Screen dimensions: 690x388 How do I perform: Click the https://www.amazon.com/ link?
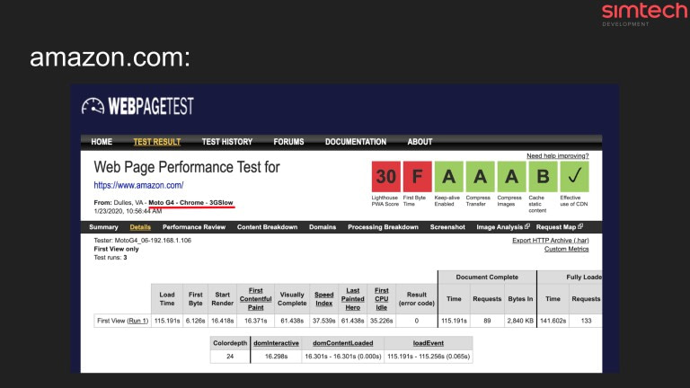138,185
